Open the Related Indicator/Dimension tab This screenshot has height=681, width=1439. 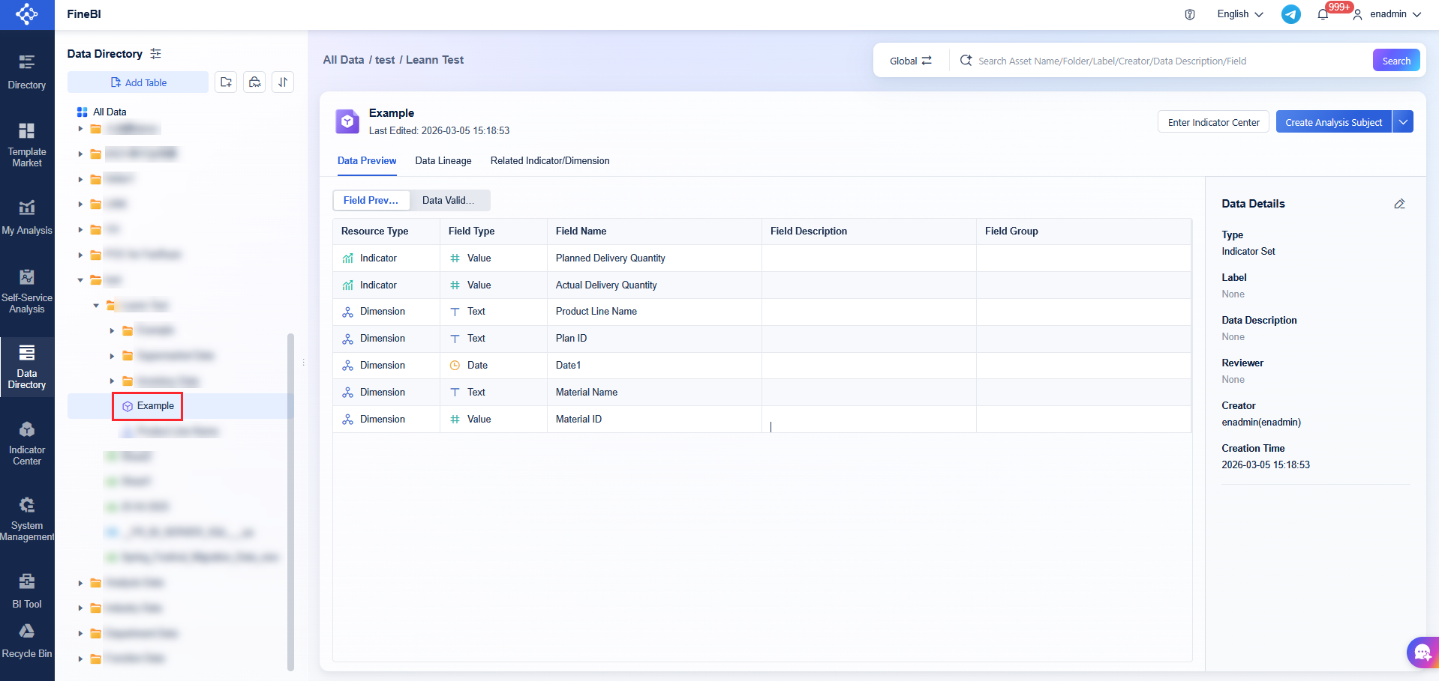(550, 161)
